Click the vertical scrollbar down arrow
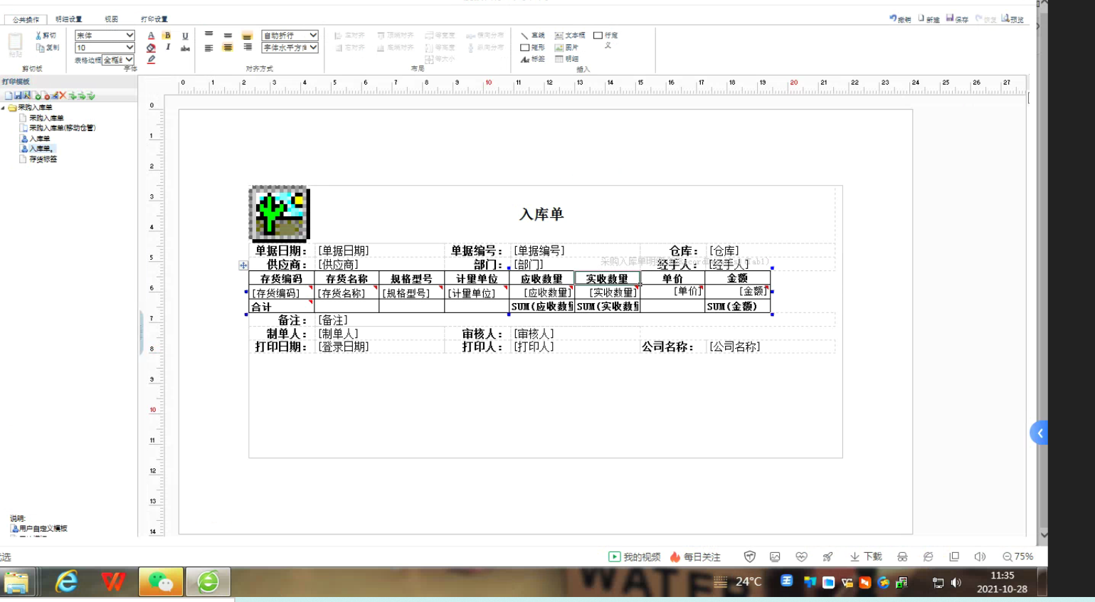The width and height of the screenshot is (1095, 602). click(x=1043, y=534)
